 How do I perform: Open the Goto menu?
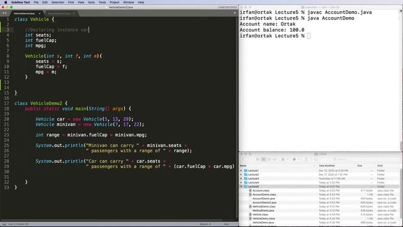coord(91,3)
